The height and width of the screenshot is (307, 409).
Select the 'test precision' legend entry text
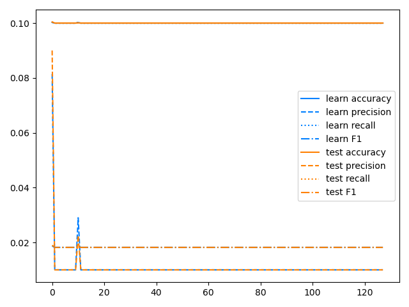(355, 166)
